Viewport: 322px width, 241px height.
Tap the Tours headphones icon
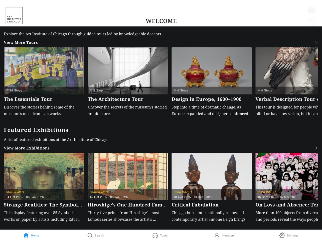[155, 235]
